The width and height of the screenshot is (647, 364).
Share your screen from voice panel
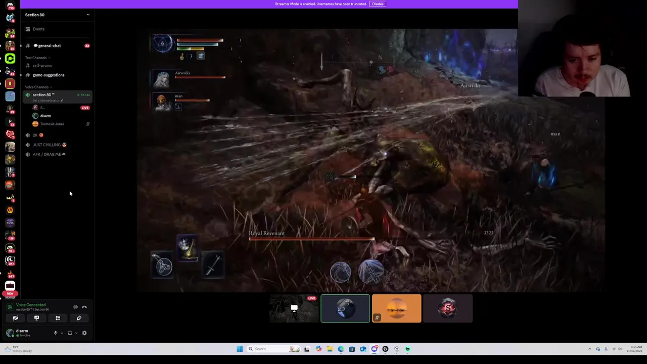[x=36, y=318]
